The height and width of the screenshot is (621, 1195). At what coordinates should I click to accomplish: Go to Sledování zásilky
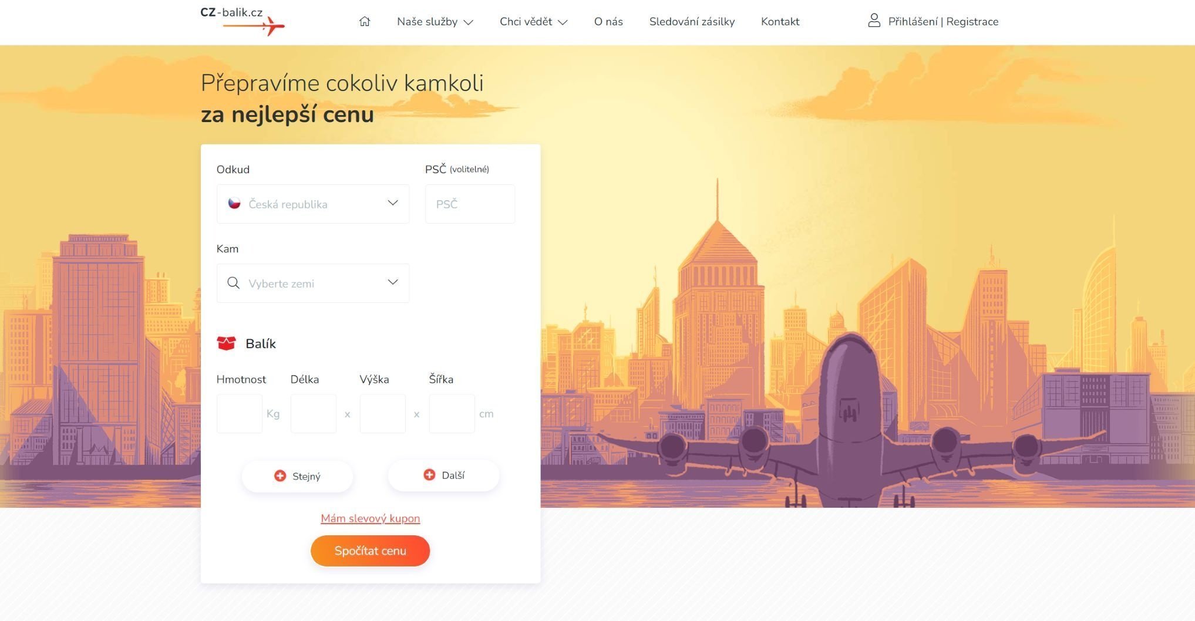pyautogui.click(x=692, y=22)
